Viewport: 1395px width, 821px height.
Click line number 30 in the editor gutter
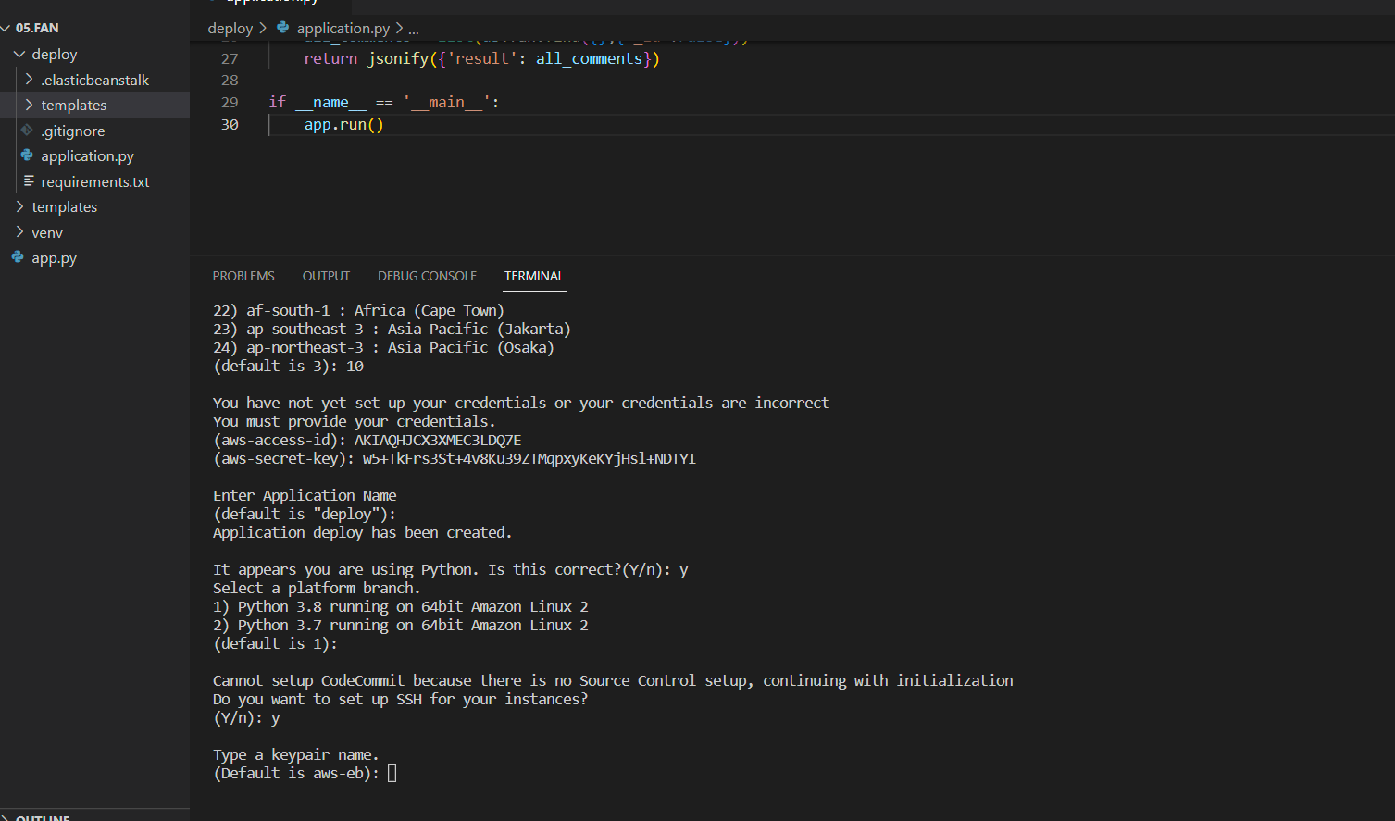[230, 125]
